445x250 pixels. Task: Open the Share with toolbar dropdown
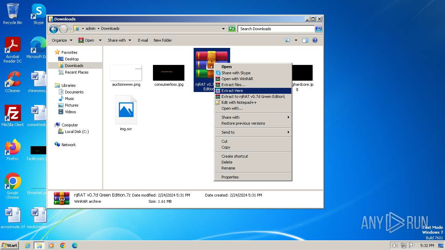point(119,40)
